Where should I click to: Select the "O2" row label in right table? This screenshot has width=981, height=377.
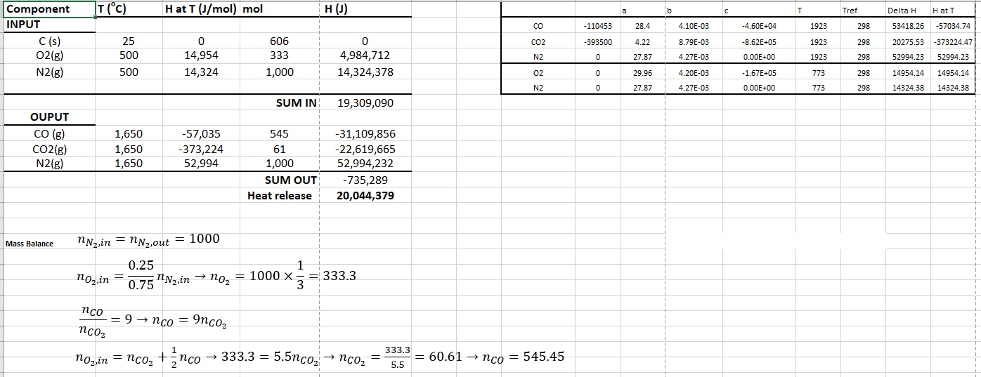pyautogui.click(x=537, y=73)
